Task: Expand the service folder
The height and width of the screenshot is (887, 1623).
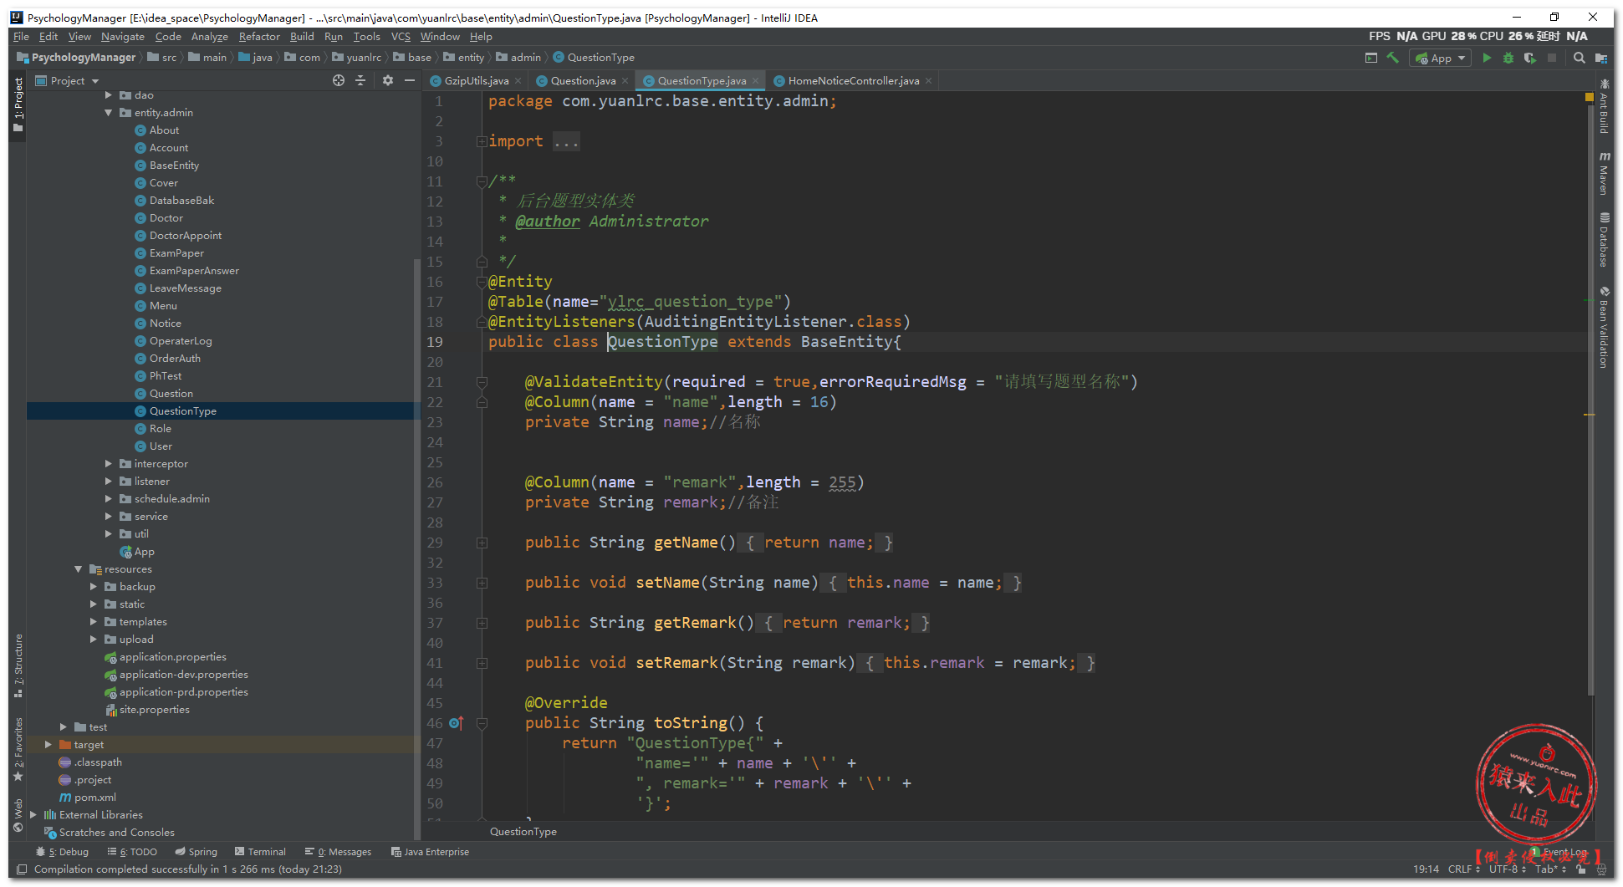Action: coord(109,517)
